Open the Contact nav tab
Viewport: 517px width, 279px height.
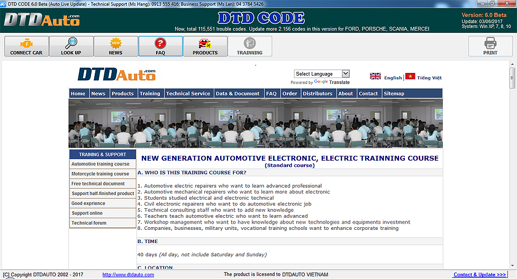(x=368, y=94)
